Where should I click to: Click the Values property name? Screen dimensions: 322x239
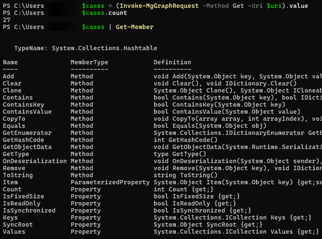point(14,232)
